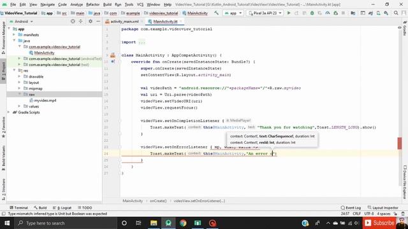The height and width of the screenshot is (229, 408).
Task: Open Task View on taskbar
Action: point(138,223)
